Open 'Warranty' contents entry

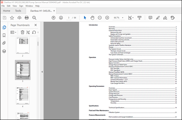143,29
